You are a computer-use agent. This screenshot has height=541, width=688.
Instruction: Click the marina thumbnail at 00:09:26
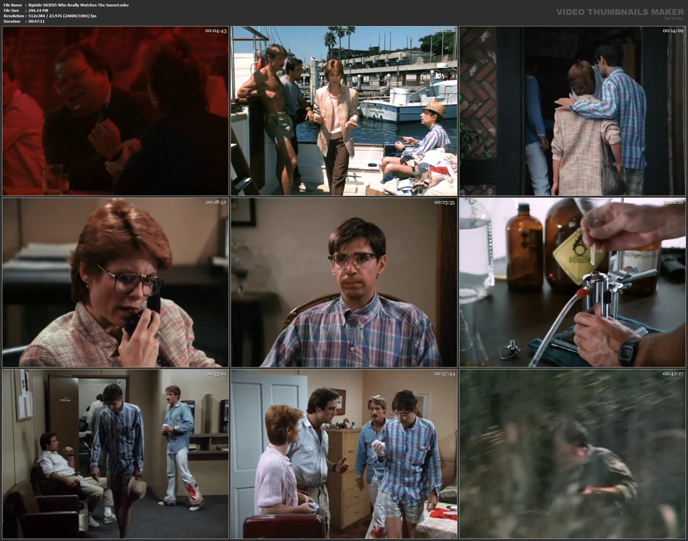click(x=344, y=111)
